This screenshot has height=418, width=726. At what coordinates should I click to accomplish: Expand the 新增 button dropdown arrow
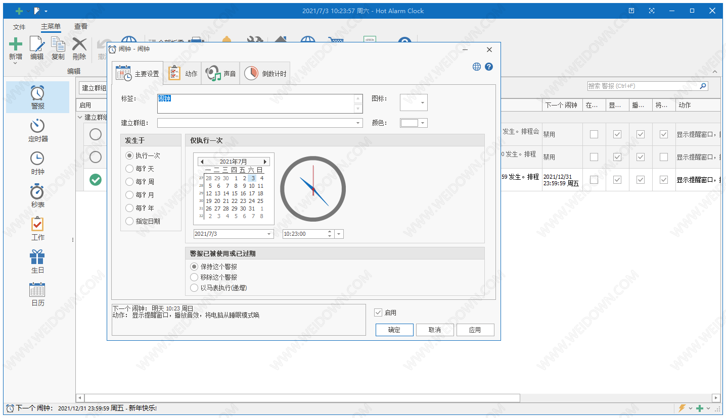pos(15,64)
